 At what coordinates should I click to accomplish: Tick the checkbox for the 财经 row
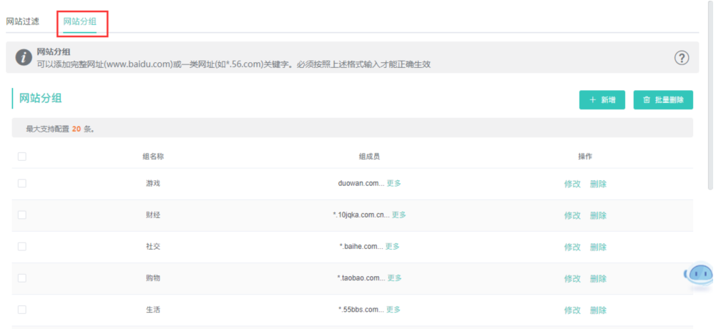click(x=22, y=215)
